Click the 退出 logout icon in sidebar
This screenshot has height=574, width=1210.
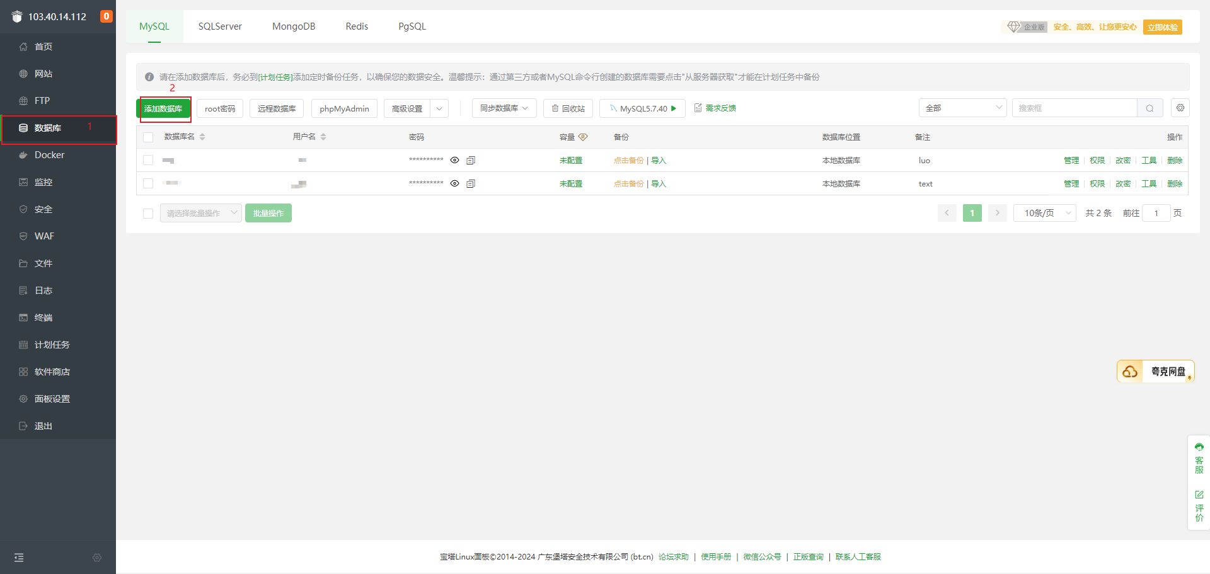23,426
